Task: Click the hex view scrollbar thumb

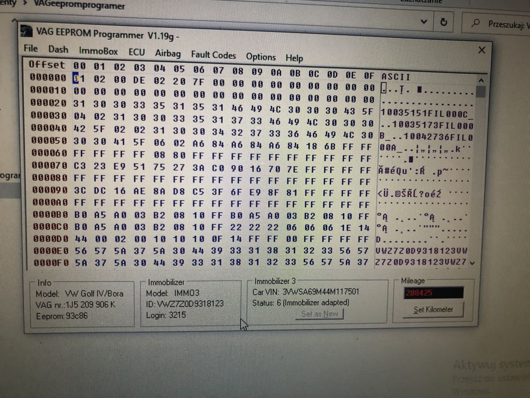Action: 481,92
